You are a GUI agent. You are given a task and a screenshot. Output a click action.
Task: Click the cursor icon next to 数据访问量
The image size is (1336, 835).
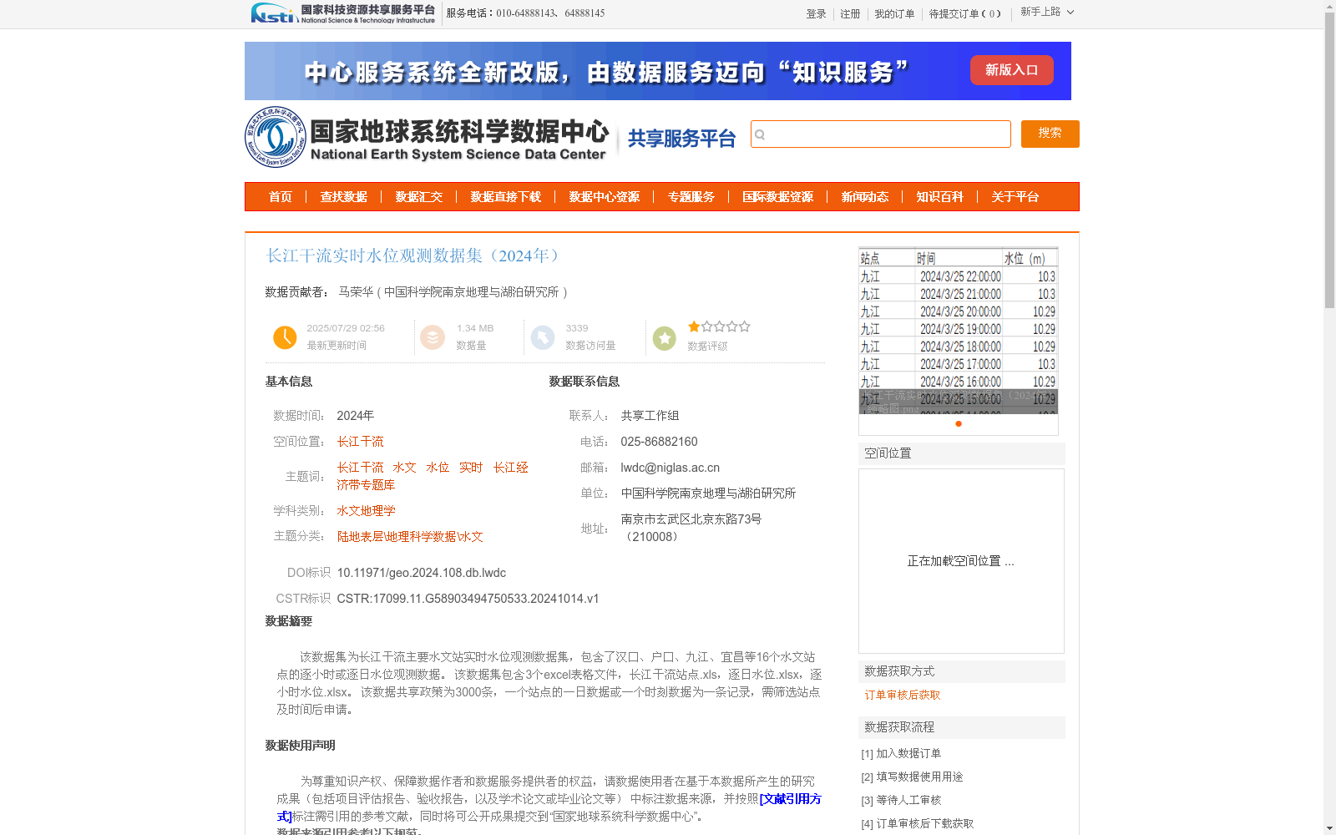(544, 337)
